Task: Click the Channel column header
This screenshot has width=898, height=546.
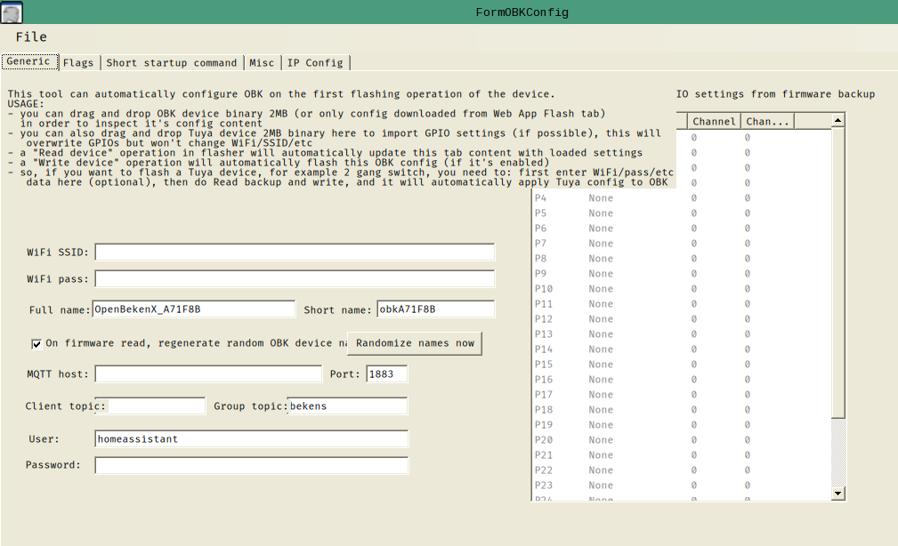Action: click(714, 122)
